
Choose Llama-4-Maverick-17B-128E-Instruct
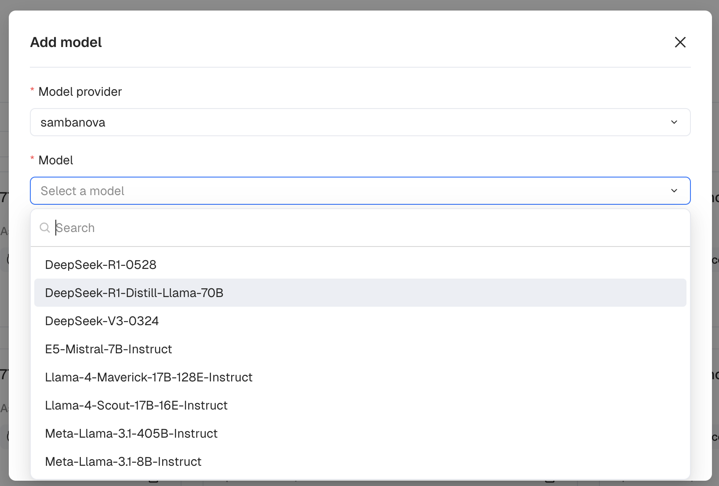pyautogui.click(x=360, y=377)
